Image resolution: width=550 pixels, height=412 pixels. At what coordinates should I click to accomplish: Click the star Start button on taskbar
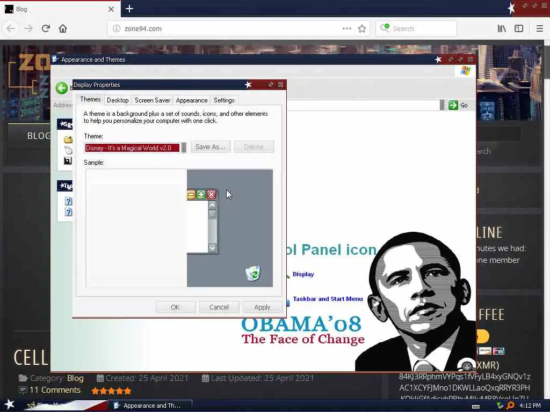click(x=9, y=404)
